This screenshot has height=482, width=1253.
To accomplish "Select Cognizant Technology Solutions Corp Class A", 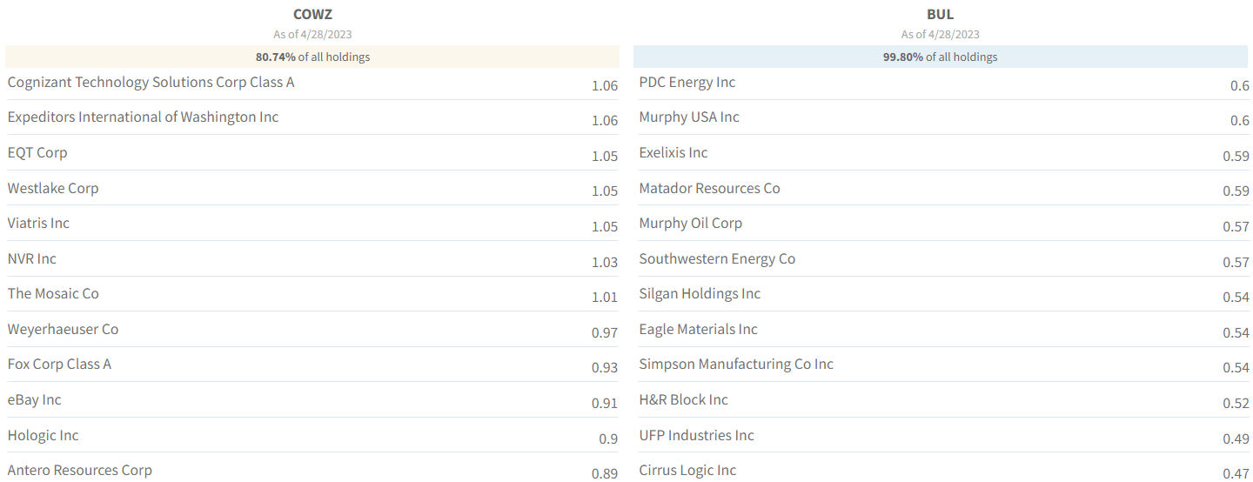I will click(x=151, y=82).
